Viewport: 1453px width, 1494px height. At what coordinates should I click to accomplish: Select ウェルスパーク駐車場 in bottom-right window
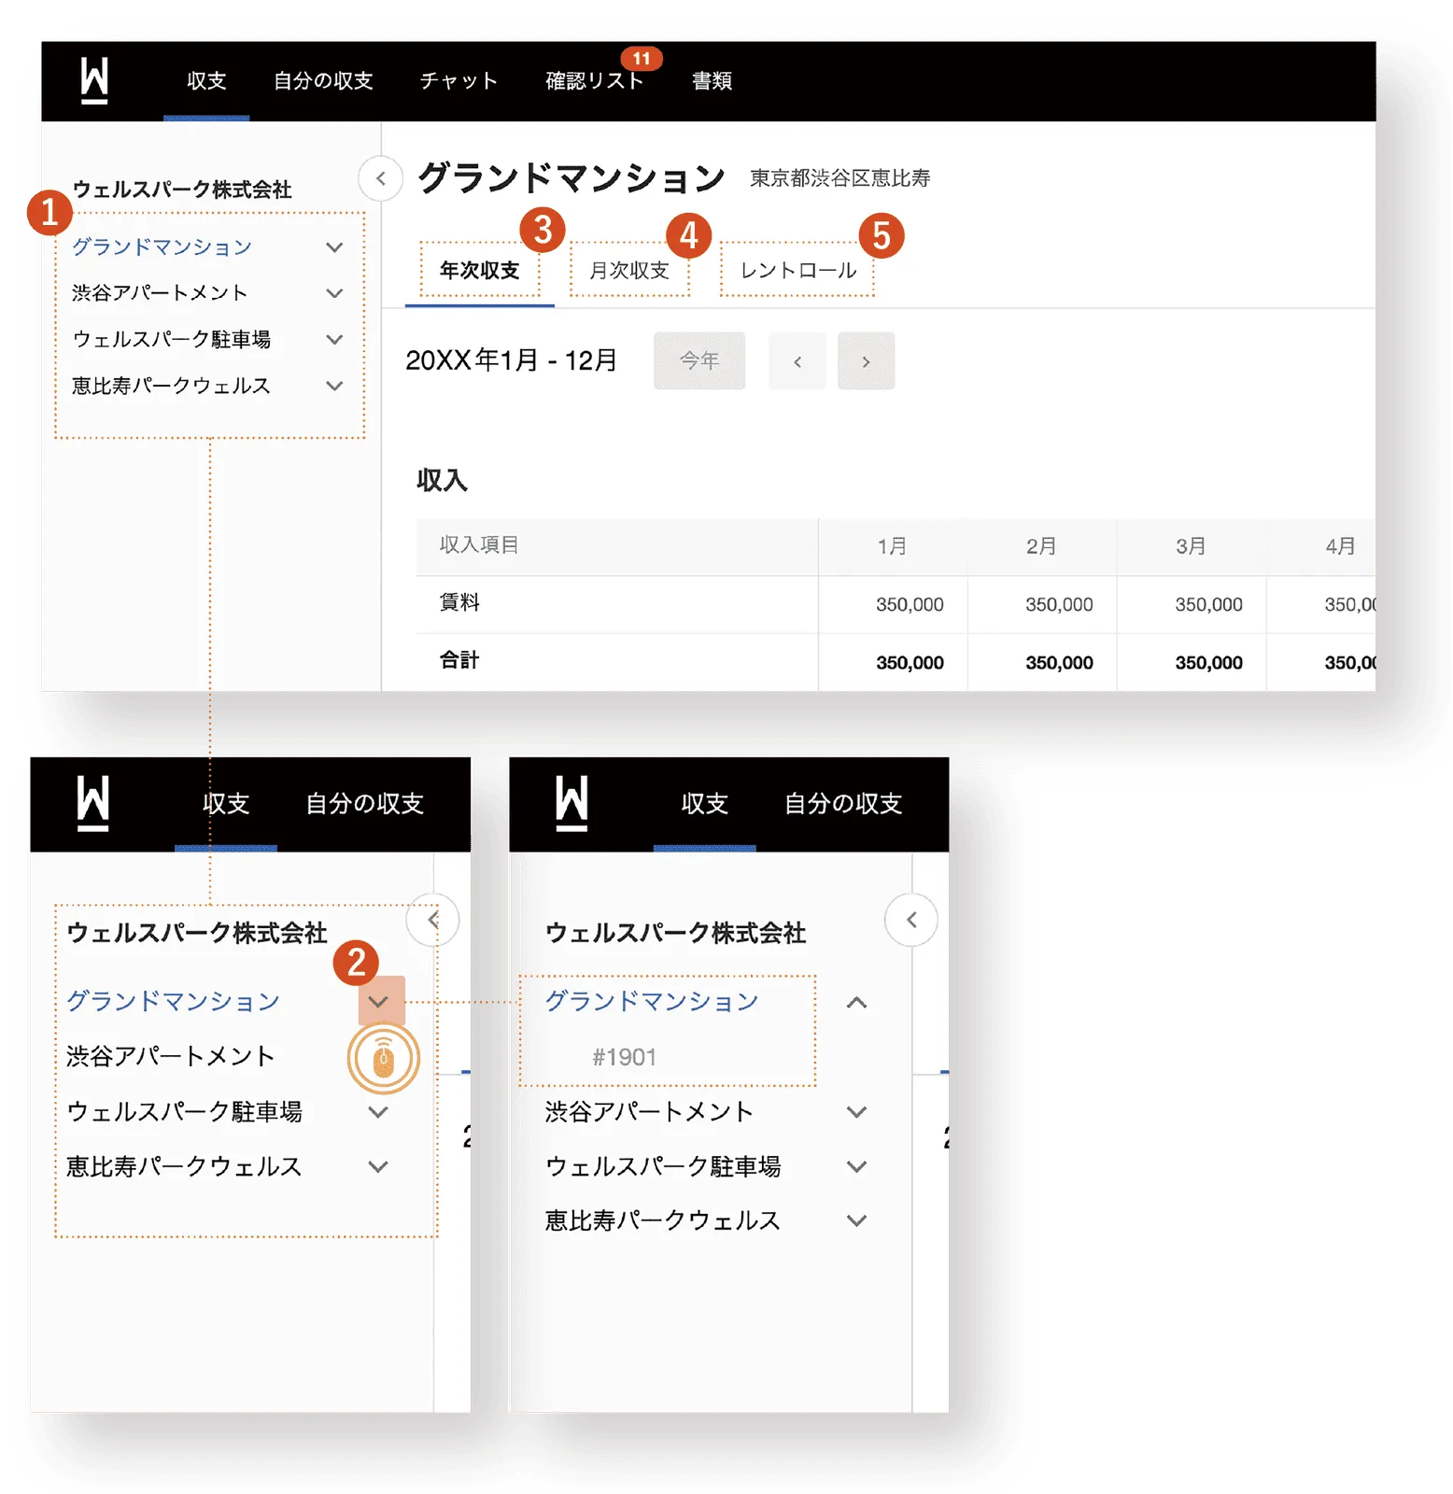tap(663, 1166)
